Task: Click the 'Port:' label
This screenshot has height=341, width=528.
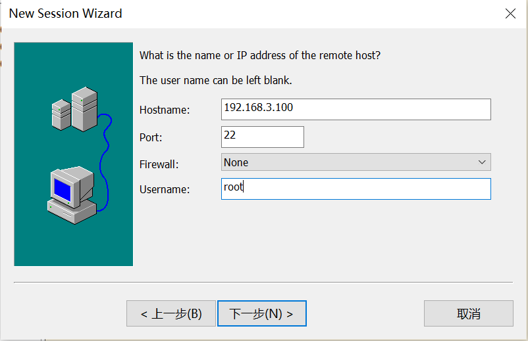Action: pyautogui.click(x=151, y=137)
